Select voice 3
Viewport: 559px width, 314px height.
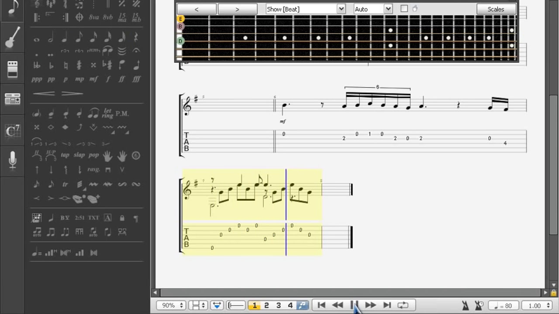tap(278, 305)
